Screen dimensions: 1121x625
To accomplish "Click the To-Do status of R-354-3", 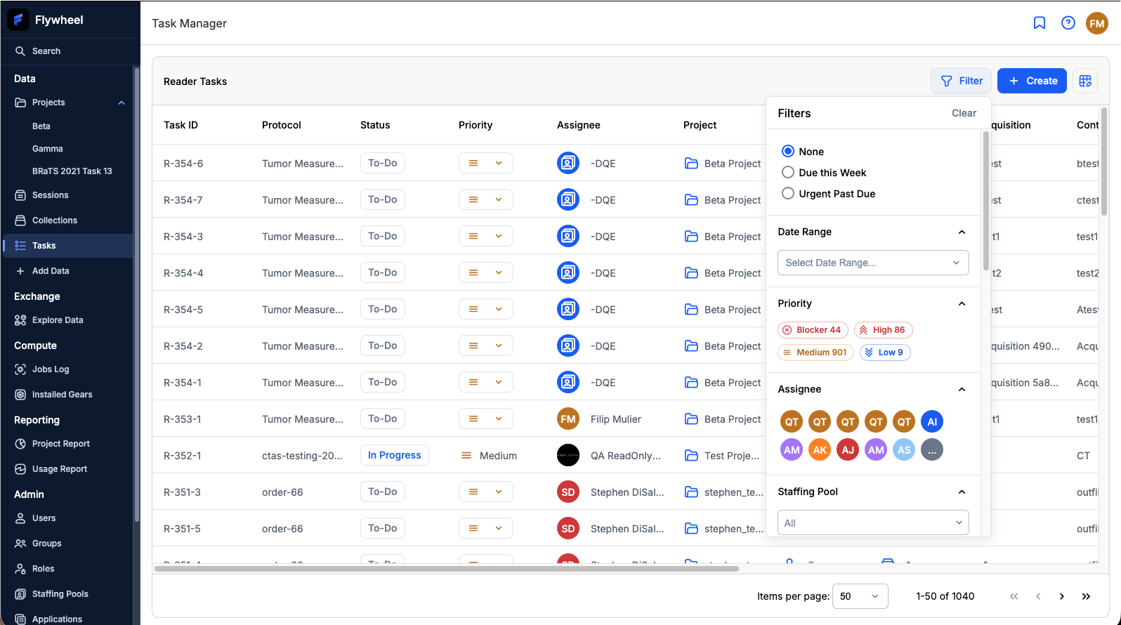I will (x=383, y=236).
